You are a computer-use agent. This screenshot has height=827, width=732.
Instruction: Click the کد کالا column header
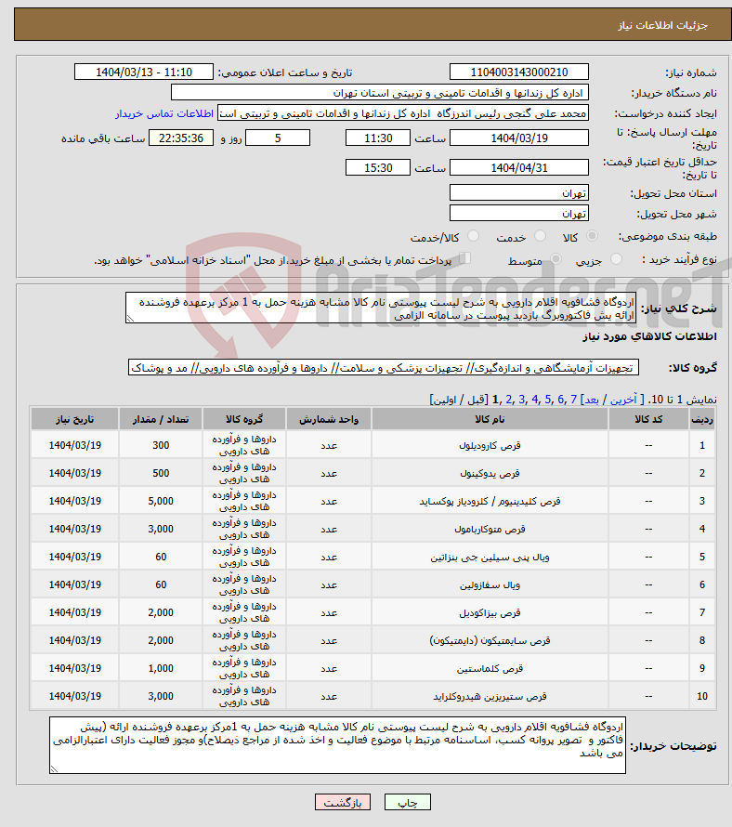pos(648,419)
